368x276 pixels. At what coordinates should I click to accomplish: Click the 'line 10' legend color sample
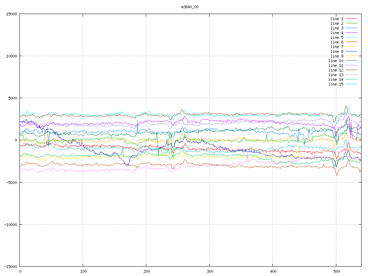coord(351,61)
